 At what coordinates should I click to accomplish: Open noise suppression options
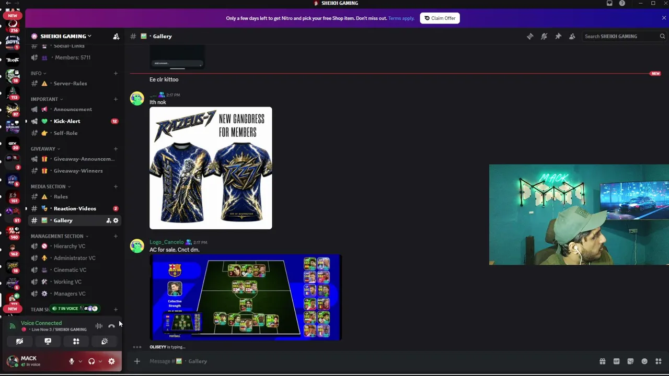99,326
